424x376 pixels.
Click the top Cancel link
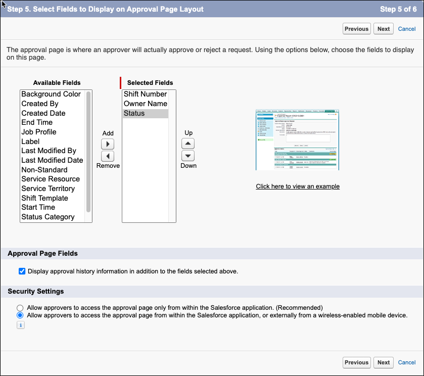click(x=407, y=29)
